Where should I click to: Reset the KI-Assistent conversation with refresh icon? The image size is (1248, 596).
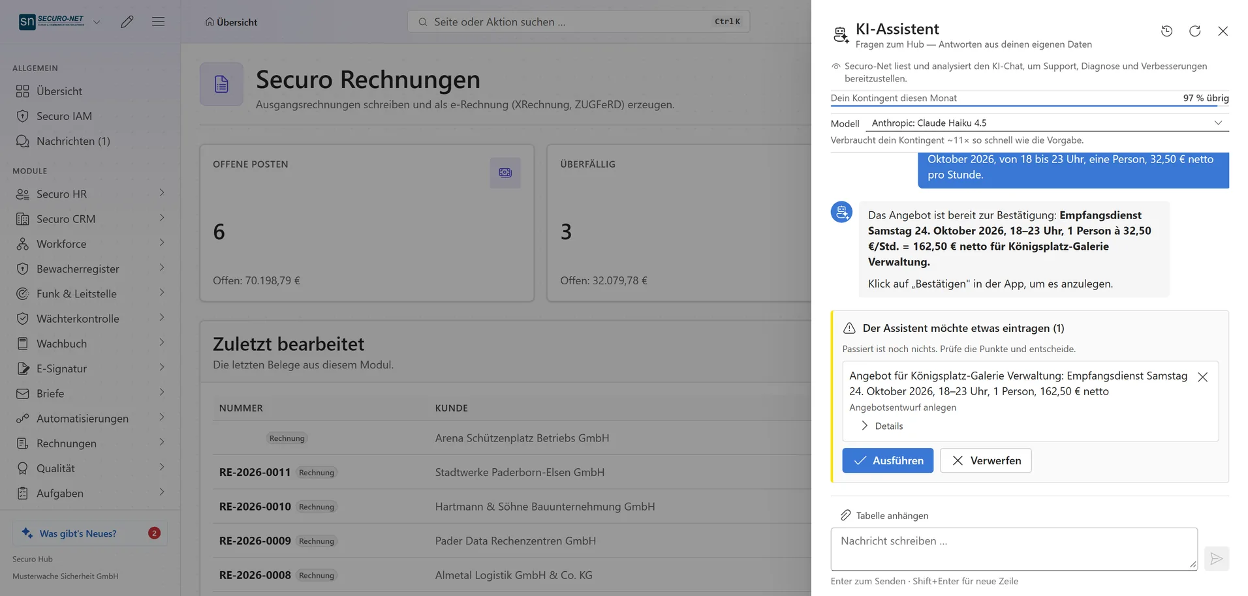(x=1194, y=31)
